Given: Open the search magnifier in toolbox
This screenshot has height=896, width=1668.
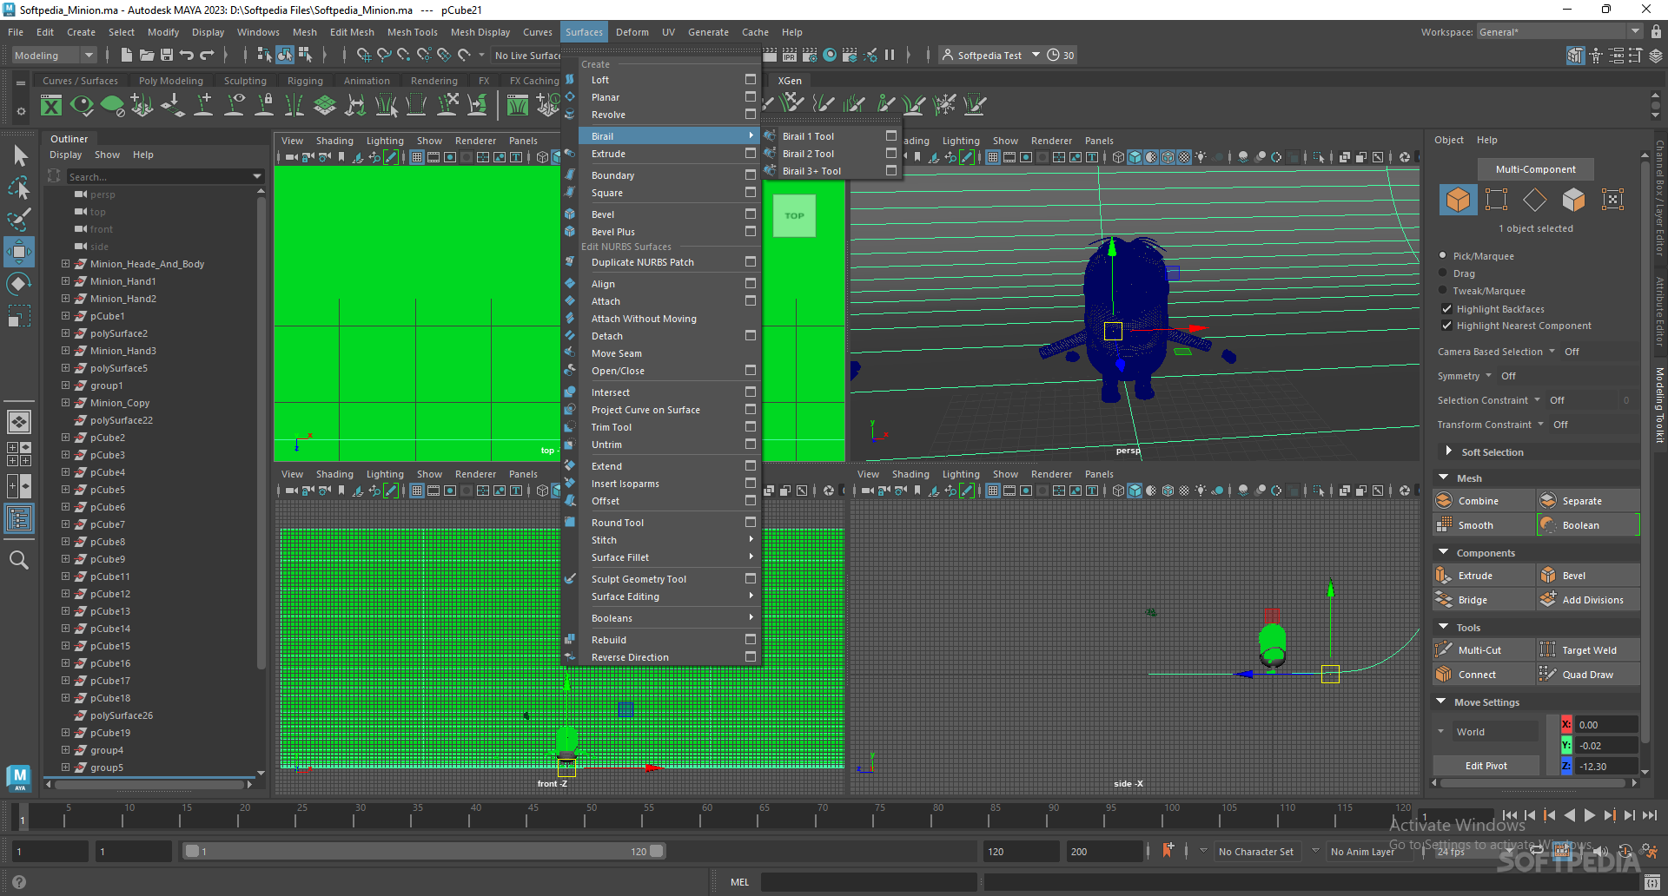Looking at the screenshot, I should [19, 560].
